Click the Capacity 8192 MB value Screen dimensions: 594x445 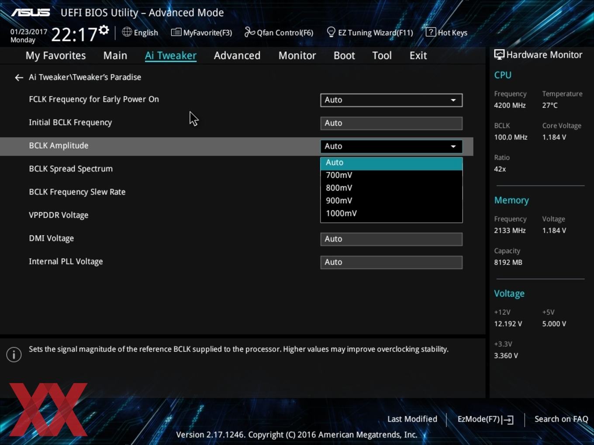click(508, 262)
